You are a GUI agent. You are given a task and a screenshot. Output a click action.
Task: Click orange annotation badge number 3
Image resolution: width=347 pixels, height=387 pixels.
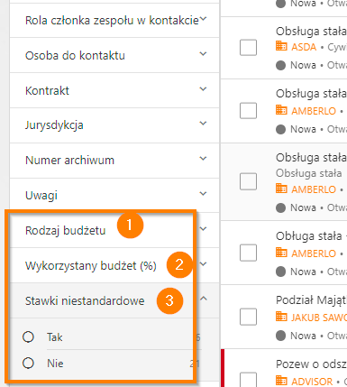click(169, 300)
